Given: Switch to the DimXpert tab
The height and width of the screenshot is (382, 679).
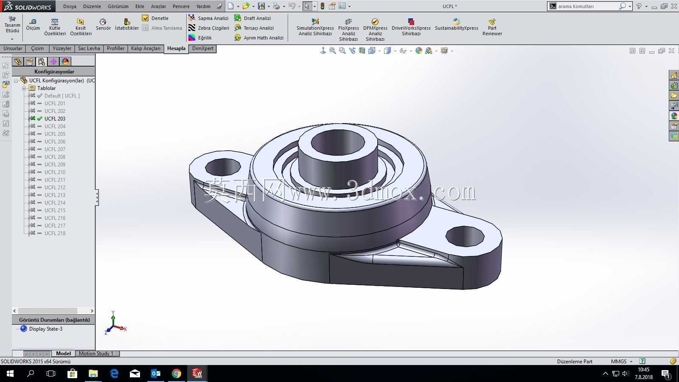Looking at the screenshot, I should click(x=203, y=48).
